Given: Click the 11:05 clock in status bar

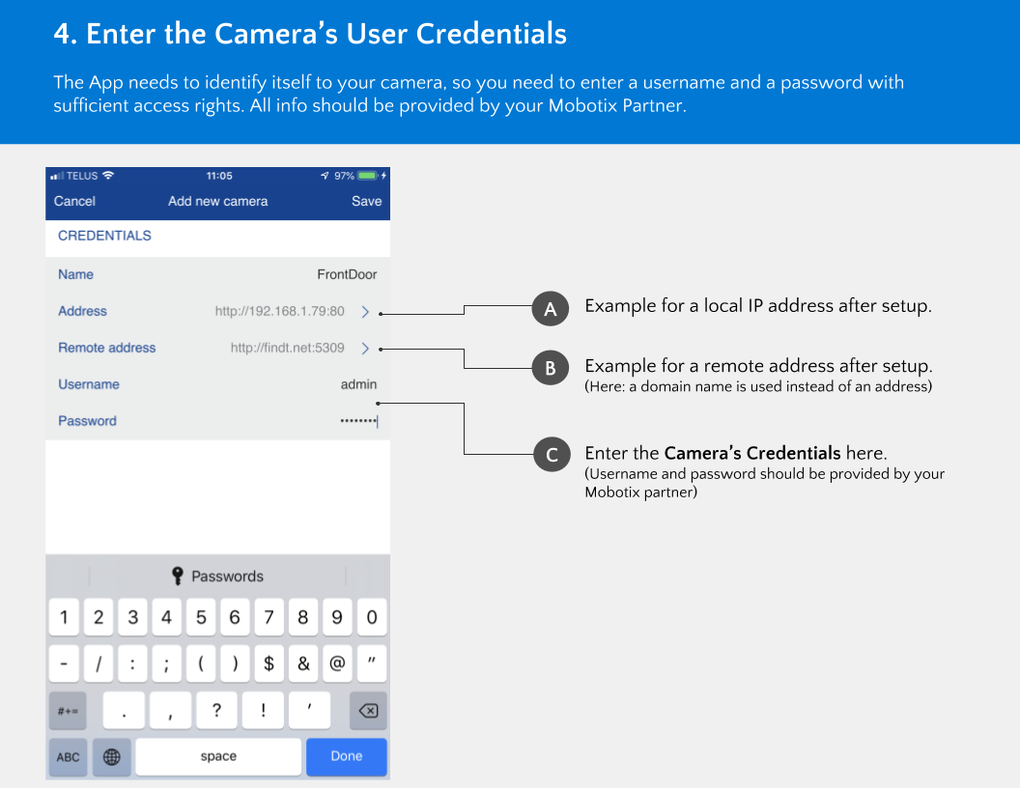Looking at the screenshot, I should (219, 176).
